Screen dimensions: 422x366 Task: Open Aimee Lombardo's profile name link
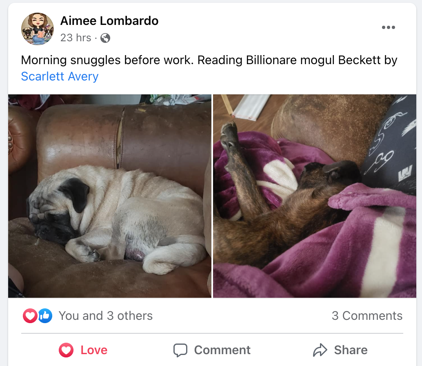[109, 21]
